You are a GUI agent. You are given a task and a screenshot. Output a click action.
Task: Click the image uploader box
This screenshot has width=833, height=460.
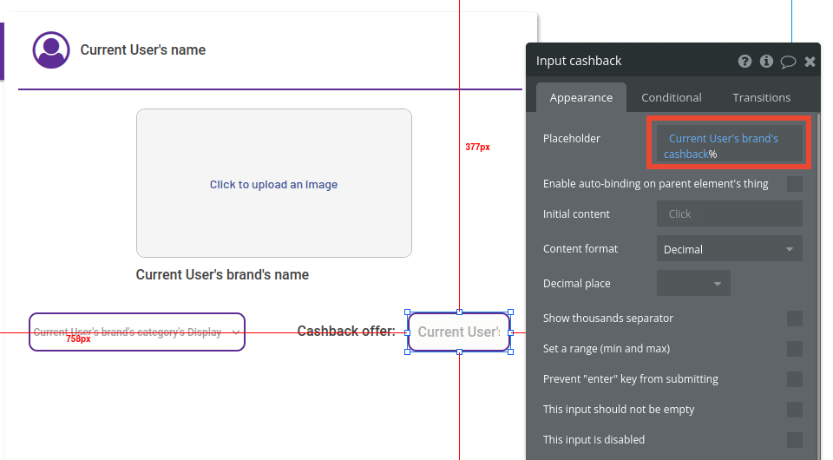coord(273,183)
